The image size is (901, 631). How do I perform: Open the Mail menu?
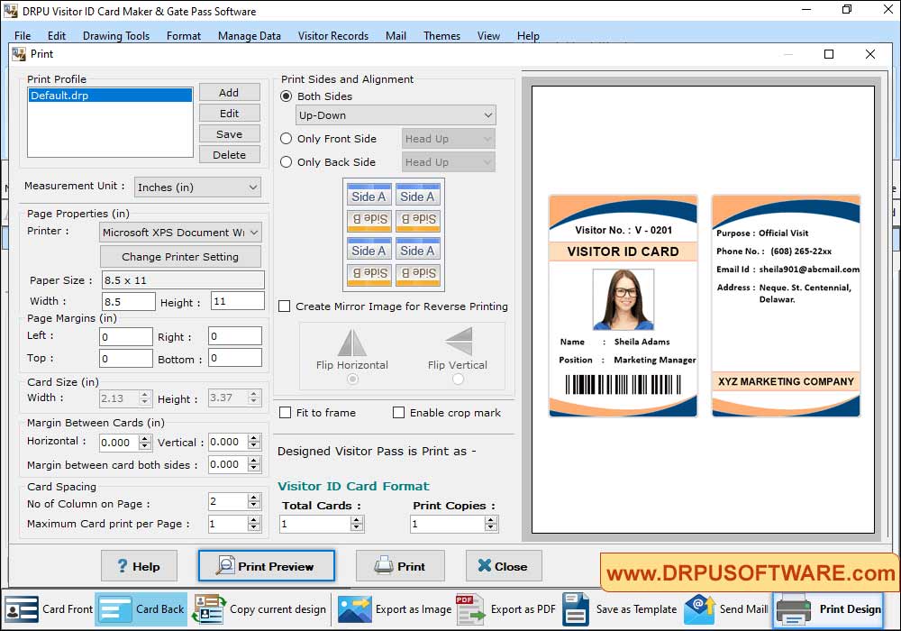396,36
